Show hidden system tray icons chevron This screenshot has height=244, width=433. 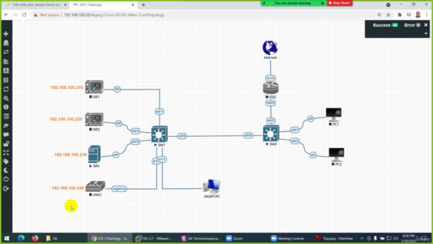362,238
